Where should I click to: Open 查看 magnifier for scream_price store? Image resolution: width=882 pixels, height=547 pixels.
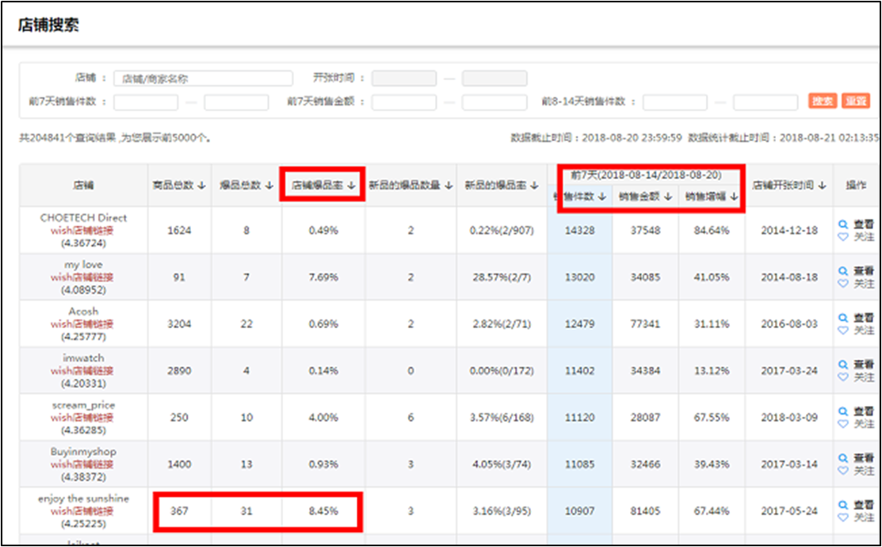click(x=843, y=411)
